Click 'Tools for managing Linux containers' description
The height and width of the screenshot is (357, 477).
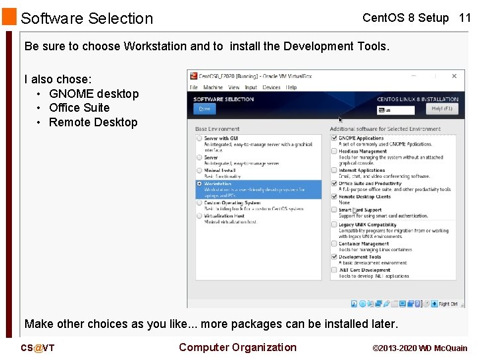click(376, 249)
